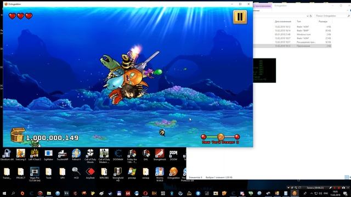The image size is (351, 197).
Task: Switch to Octogeddon in the taskbar
Action: [295, 193]
